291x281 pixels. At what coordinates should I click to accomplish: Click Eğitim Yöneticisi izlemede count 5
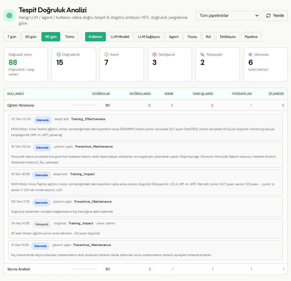click(283, 105)
